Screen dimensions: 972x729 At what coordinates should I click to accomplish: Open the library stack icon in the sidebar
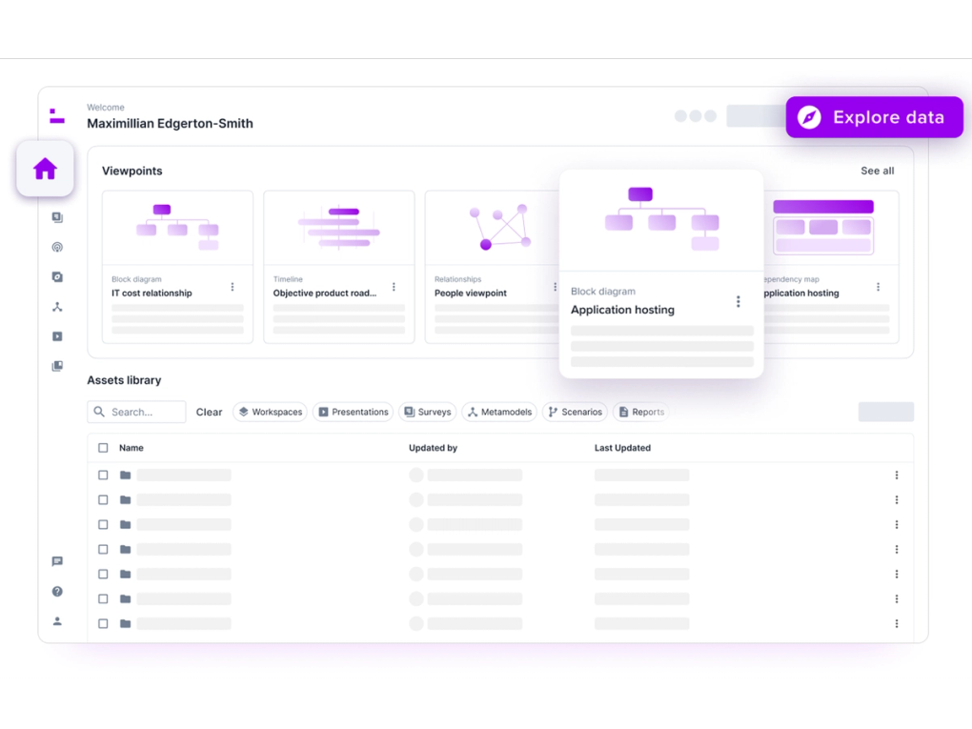point(57,366)
